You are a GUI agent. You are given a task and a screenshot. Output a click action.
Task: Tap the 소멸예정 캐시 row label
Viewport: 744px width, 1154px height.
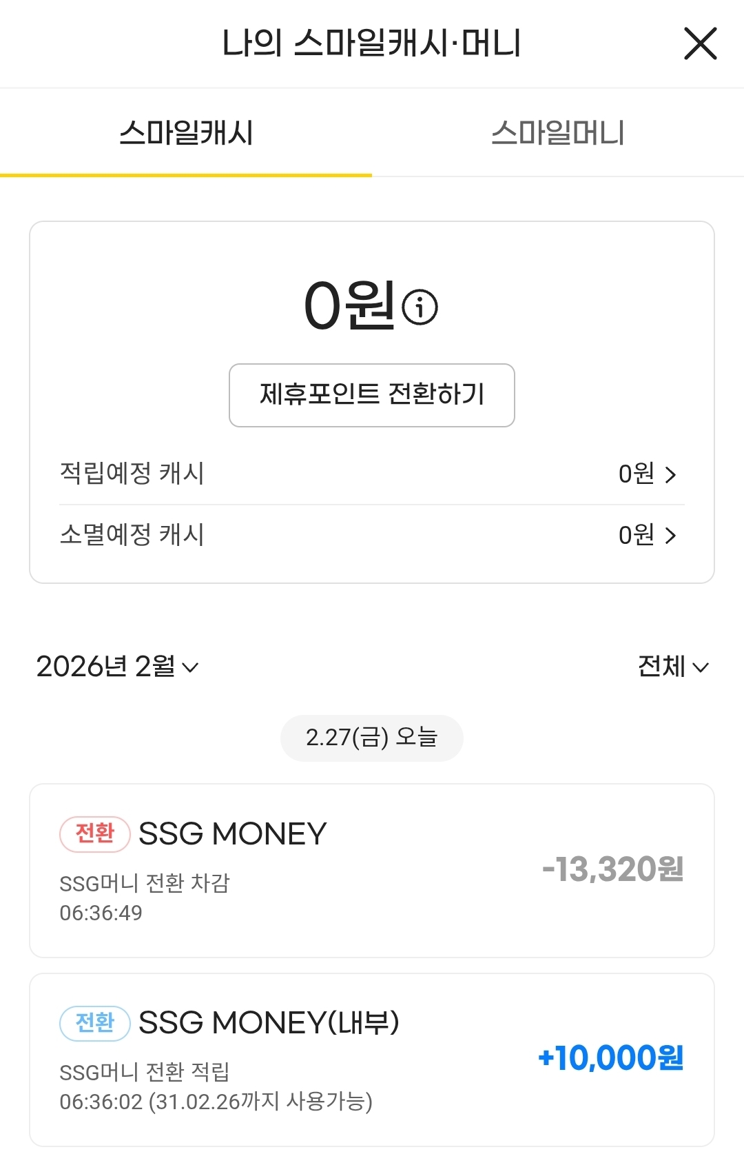click(132, 535)
